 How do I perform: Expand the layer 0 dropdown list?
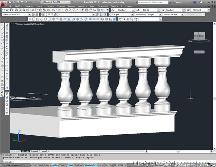pyautogui.click(x=93, y=15)
